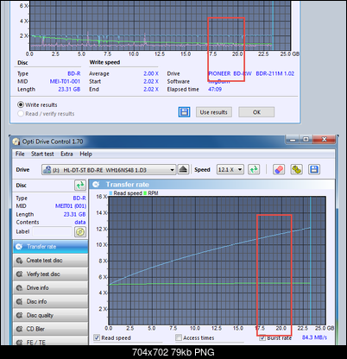Click the burst rate value 84.3 MB/s

[x=314, y=337]
